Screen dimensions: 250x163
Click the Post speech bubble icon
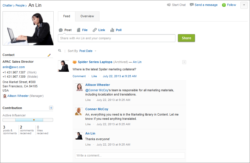[x=61, y=30]
